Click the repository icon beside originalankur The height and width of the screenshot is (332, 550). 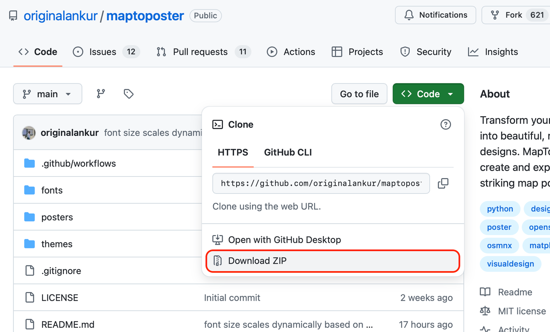[13, 16]
